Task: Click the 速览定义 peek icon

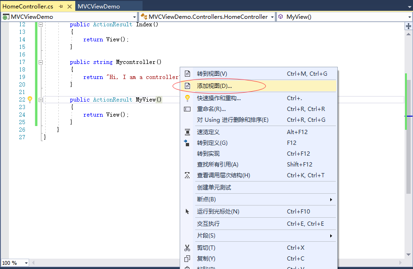Action: pyautogui.click(x=187, y=132)
